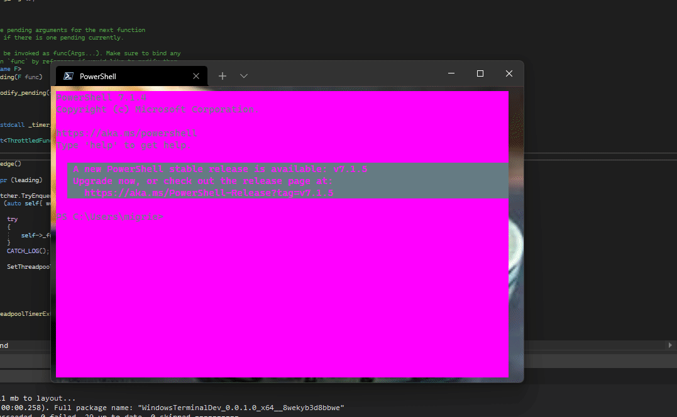Minimize the Windows Terminal window
The height and width of the screenshot is (417, 677).
pyautogui.click(x=451, y=73)
